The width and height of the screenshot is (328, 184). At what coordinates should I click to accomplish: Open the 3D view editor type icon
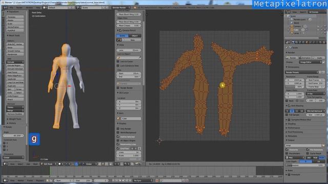tap(6, 164)
